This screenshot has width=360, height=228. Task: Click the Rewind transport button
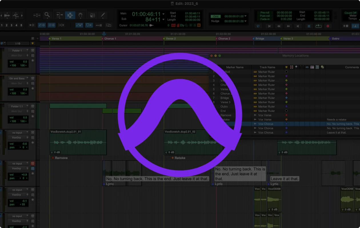pyautogui.click(x=279, y=26)
